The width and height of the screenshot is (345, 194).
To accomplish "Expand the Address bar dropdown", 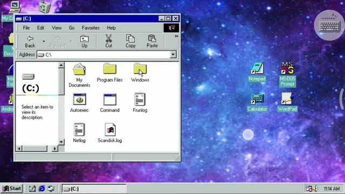I will [x=173, y=54].
